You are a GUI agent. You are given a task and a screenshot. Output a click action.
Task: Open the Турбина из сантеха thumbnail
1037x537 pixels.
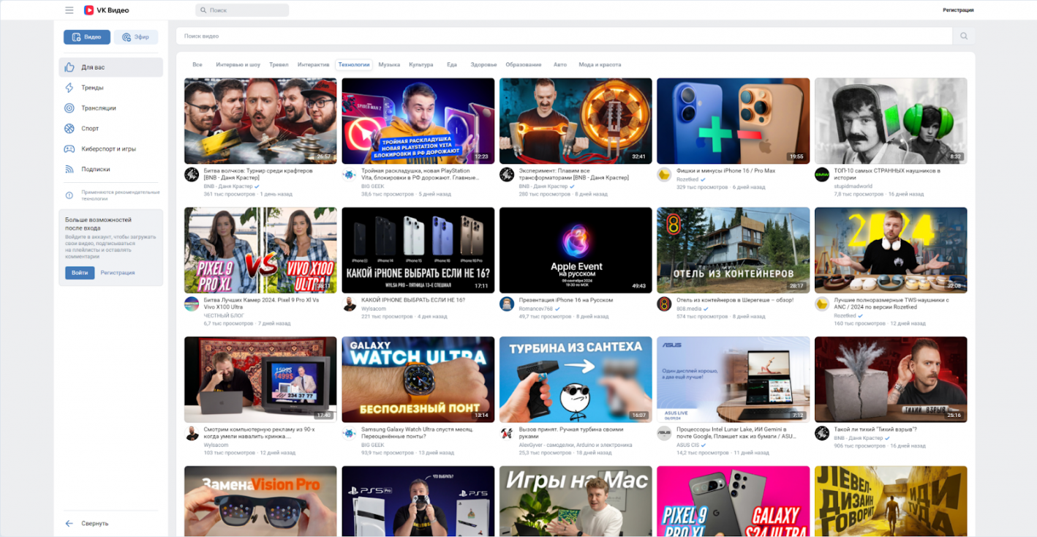click(x=576, y=380)
